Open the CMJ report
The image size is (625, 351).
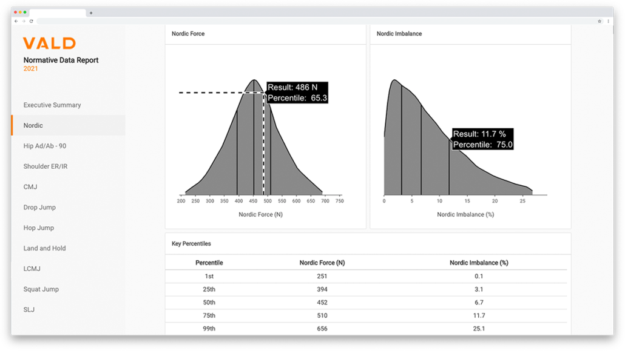click(x=30, y=187)
